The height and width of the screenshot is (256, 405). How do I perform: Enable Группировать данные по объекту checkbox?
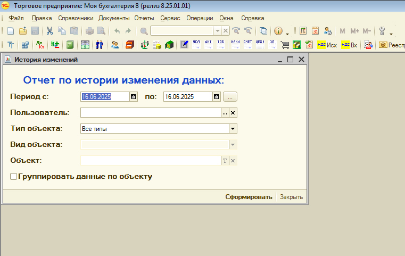click(14, 177)
